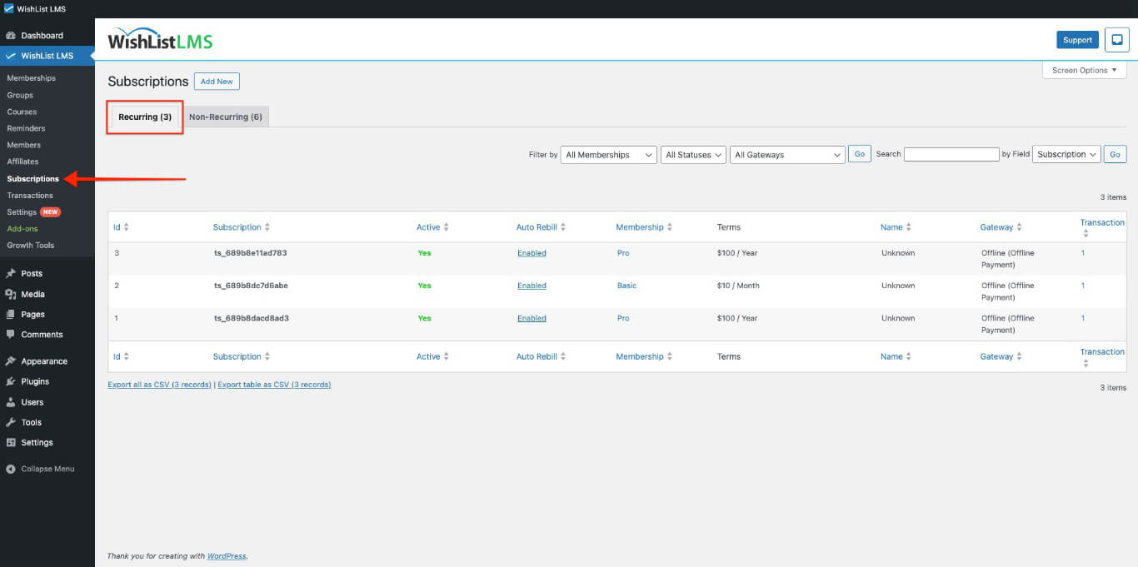Open Transactions in the WishList LMS menu
Screen dimensions: 1138x567
click(x=31, y=195)
